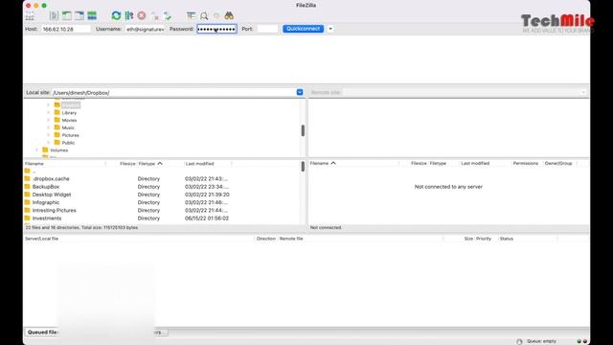Select the Pictures tree folder

(70, 135)
